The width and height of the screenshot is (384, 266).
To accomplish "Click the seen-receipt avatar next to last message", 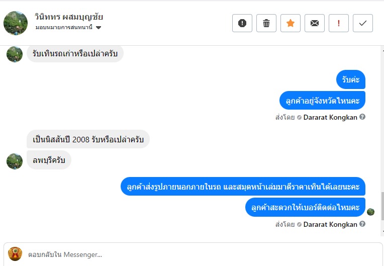I will [371, 212].
